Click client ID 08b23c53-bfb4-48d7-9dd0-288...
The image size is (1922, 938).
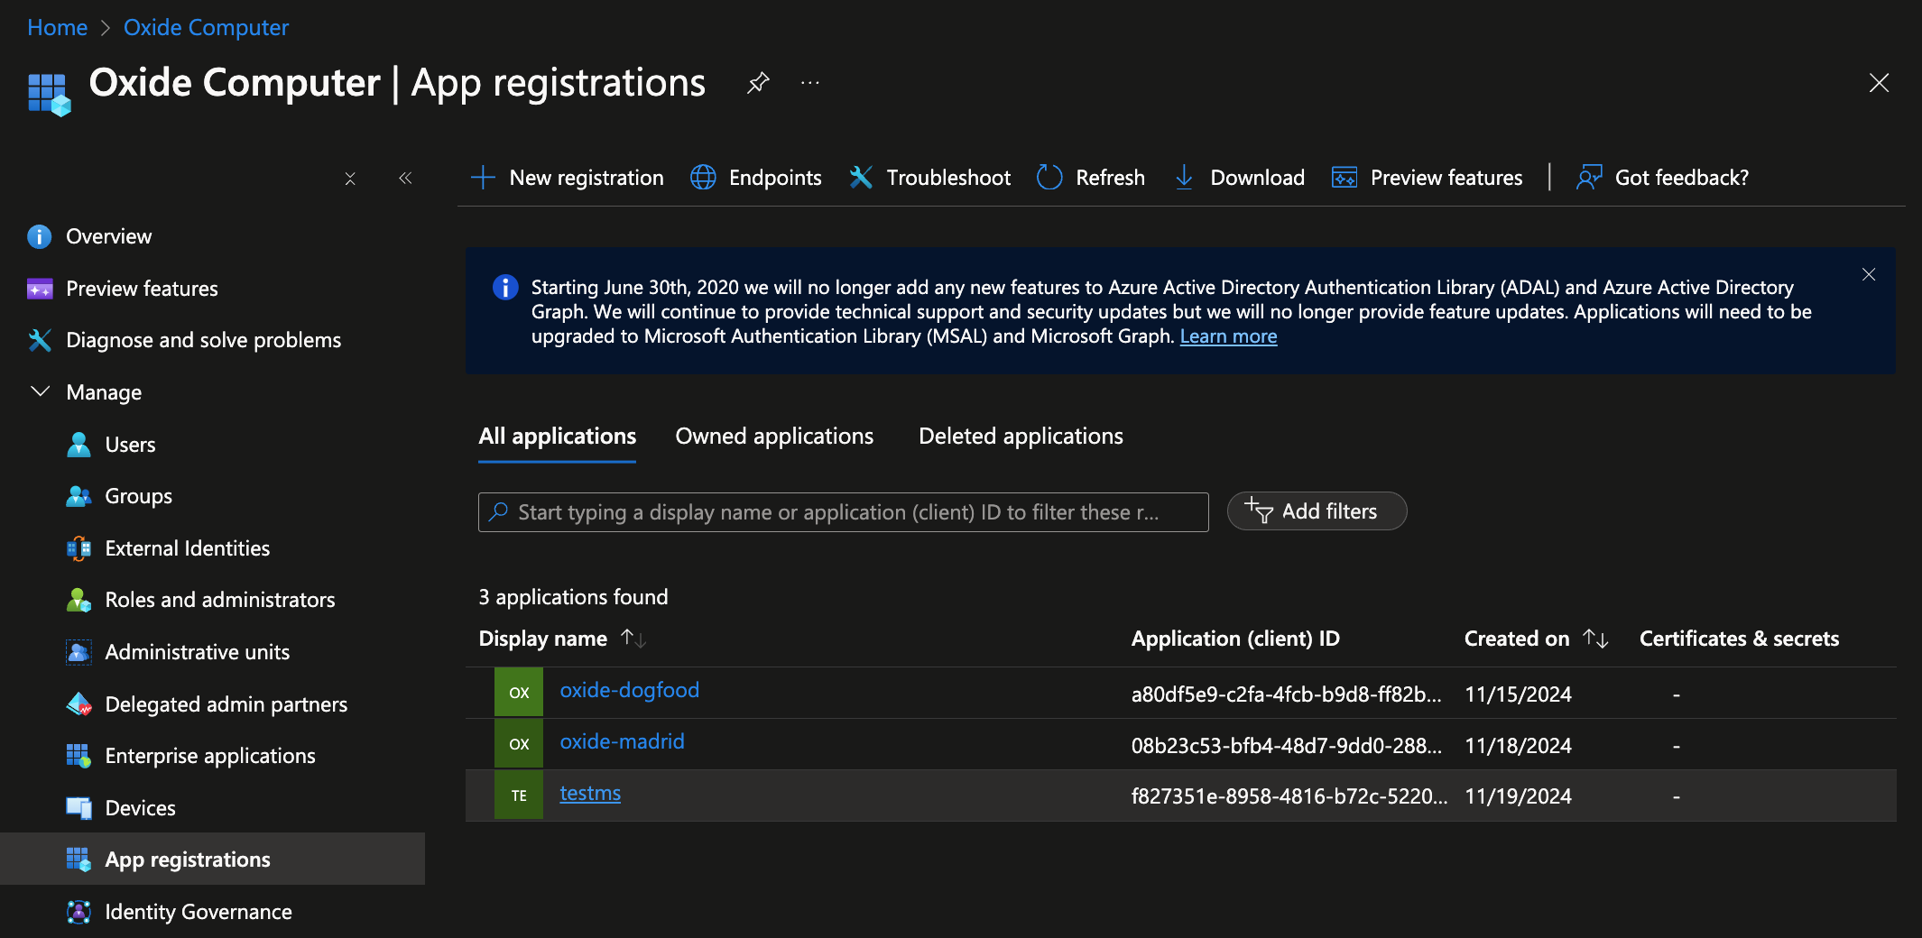1286,746
